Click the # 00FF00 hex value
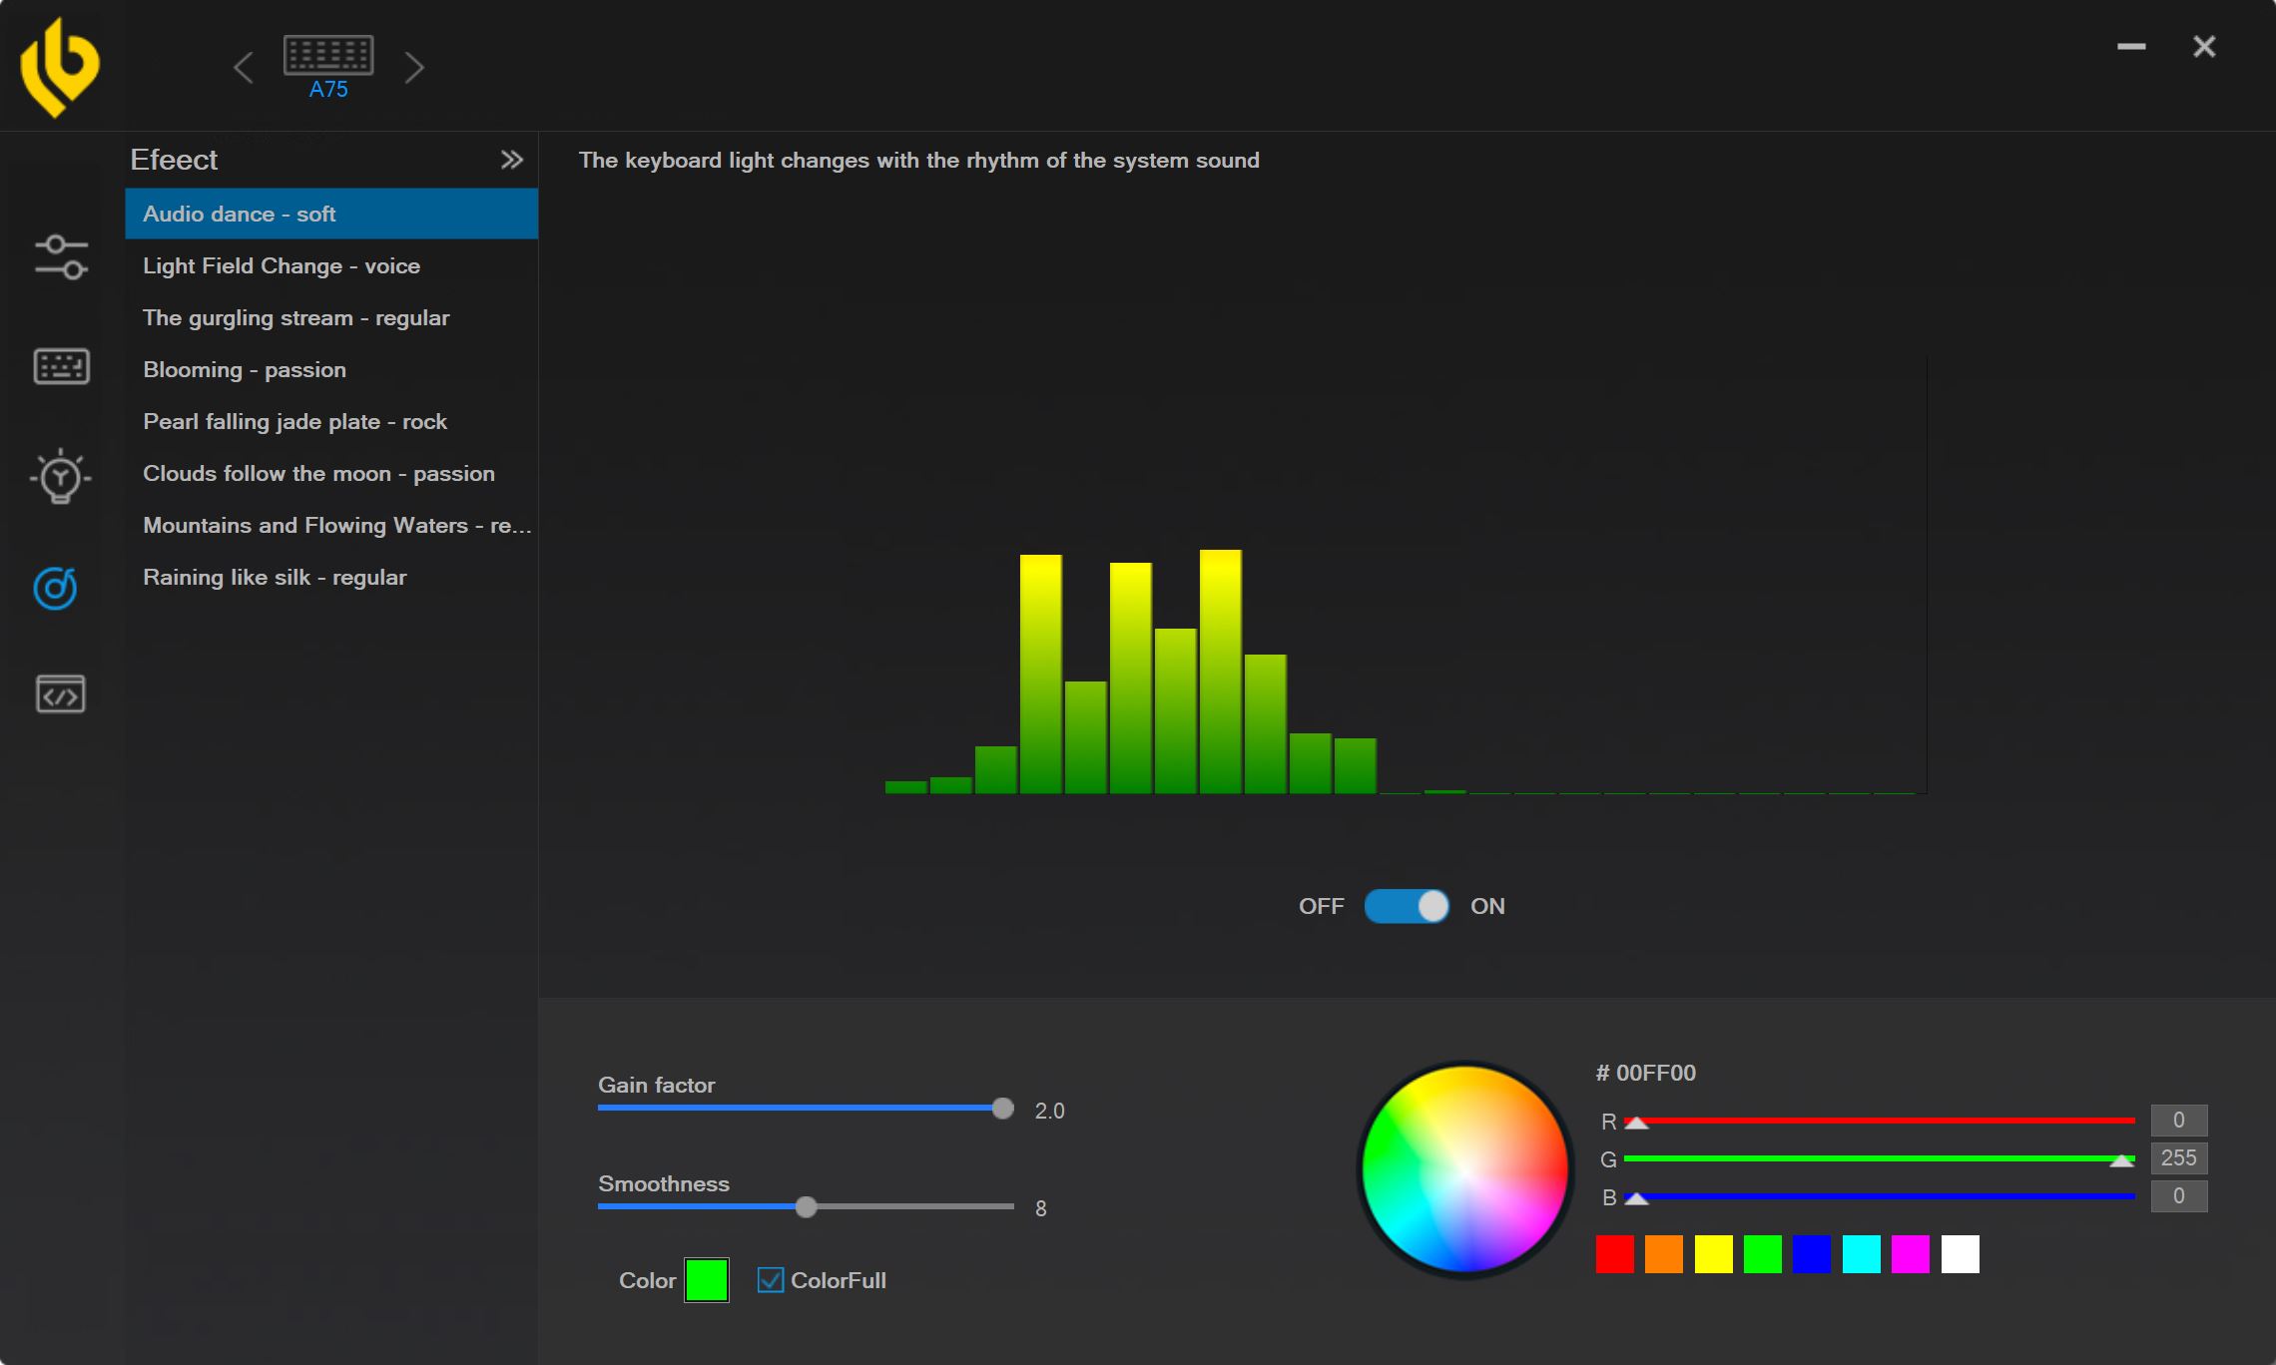The height and width of the screenshot is (1365, 2276). coord(1646,1074)
